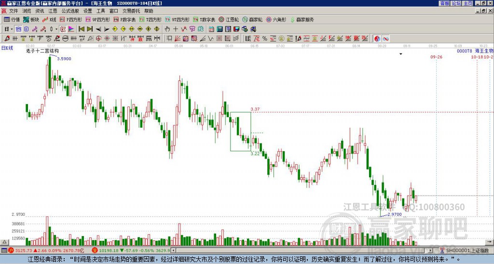Click the status bar keyboard icon

click(x=4, y=251)
